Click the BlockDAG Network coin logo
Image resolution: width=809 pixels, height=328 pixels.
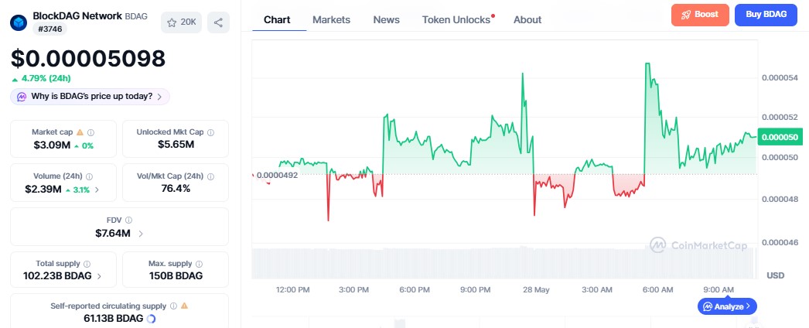click(x=19, y=22)
